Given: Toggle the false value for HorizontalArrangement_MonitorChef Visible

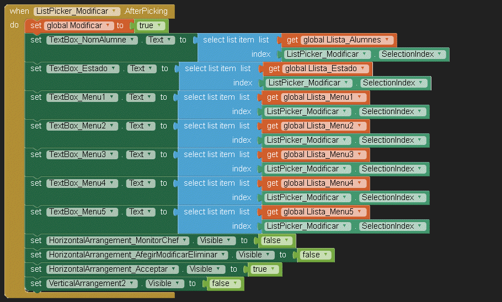Looking at the screenshot, I should click(x=276, y=240).
